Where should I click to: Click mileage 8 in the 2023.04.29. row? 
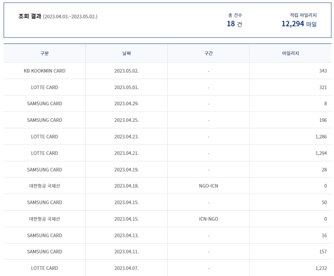[325, 103]
